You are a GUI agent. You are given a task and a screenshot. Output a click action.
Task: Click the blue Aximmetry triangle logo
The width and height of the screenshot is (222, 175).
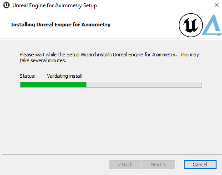pos(212,25)
